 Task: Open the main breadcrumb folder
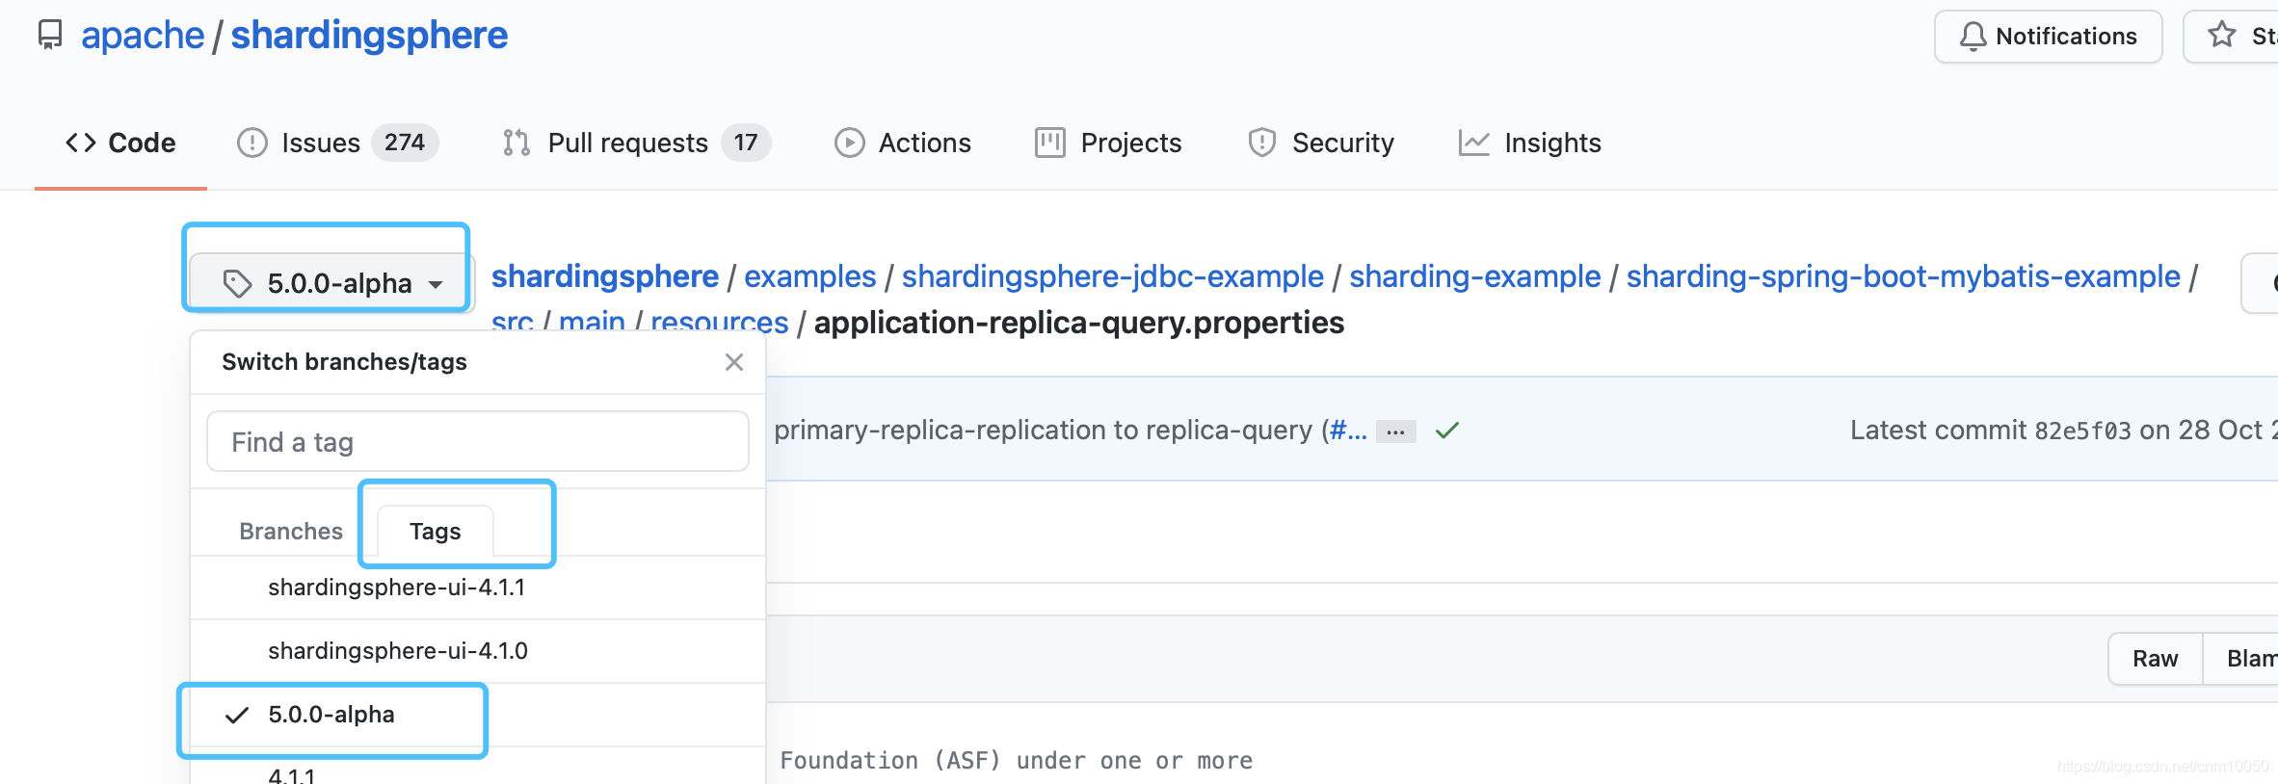point(592,322)
